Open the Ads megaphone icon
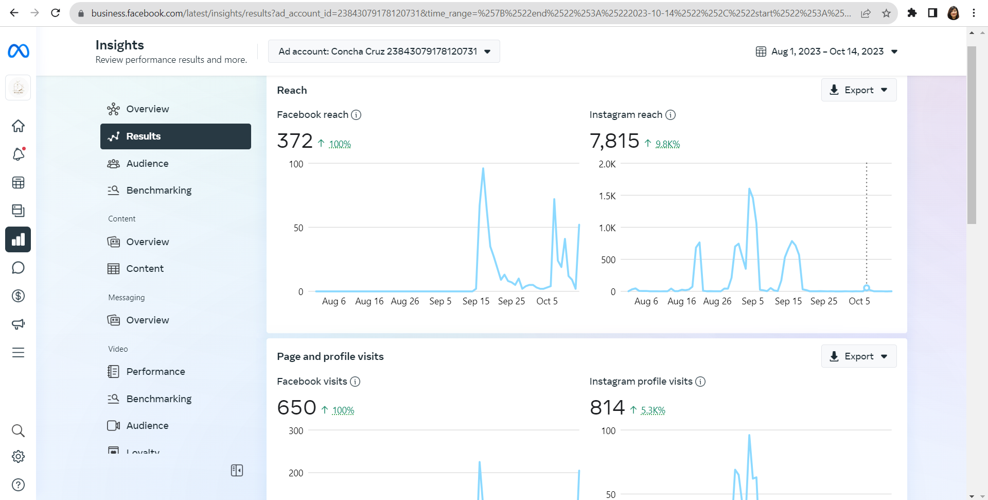 (19, 324)
